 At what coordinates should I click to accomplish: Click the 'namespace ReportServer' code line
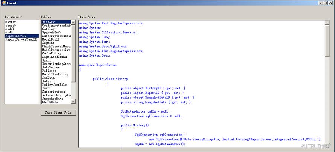(x=98, y=65)
